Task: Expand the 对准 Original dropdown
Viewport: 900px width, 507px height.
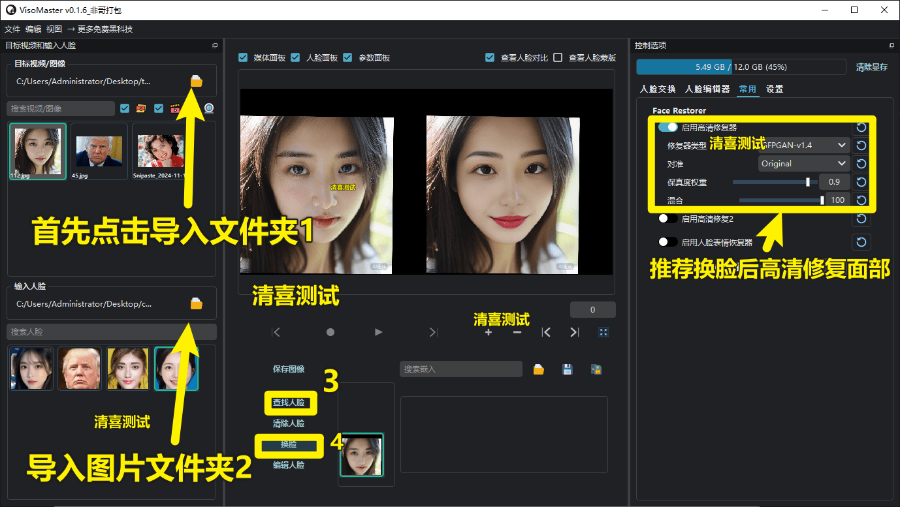Action: tap(803, 164)
